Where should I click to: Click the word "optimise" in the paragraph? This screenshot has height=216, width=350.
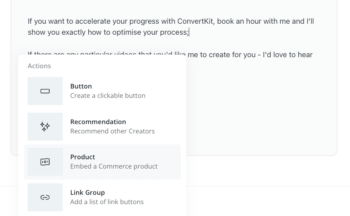coord(126,32)
